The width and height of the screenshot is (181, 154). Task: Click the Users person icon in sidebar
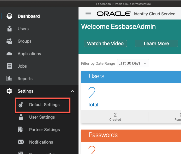[9, 29]
